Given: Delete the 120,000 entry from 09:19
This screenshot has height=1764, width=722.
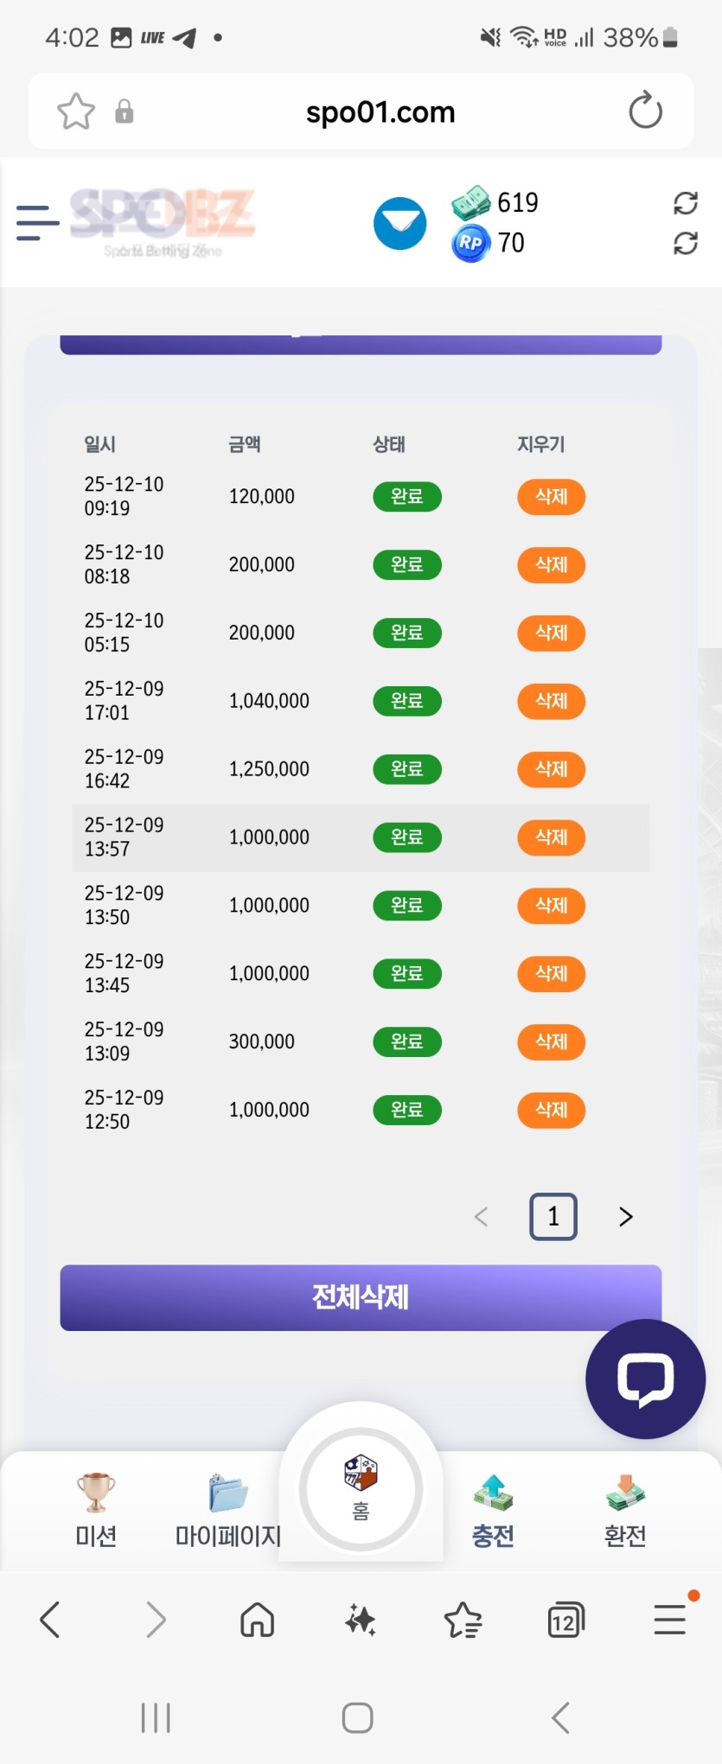Looking at the screenshot, I should click(x=551, y=497).
